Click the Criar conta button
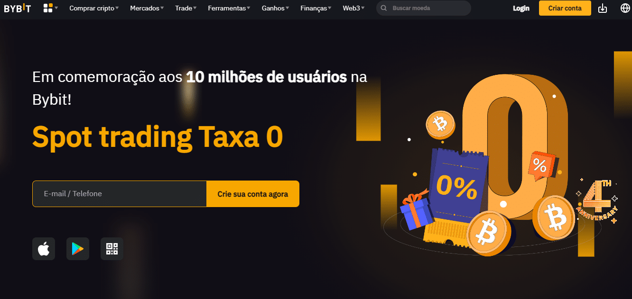The height and width of the screenshot is (299, 632). 565,8
